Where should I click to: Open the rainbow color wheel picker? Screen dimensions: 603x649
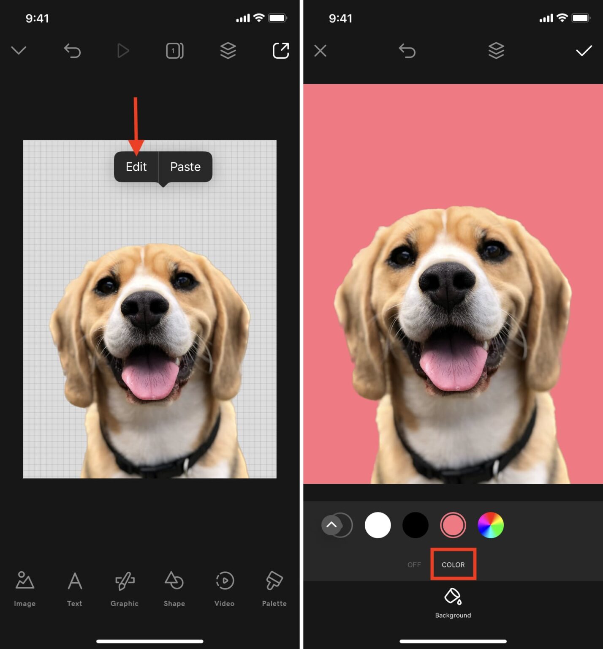coord(490,525)
